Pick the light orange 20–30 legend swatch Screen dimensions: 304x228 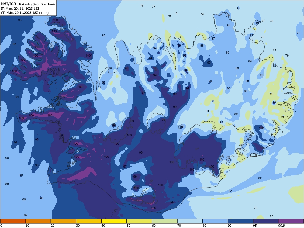click(x=64, y=221)
